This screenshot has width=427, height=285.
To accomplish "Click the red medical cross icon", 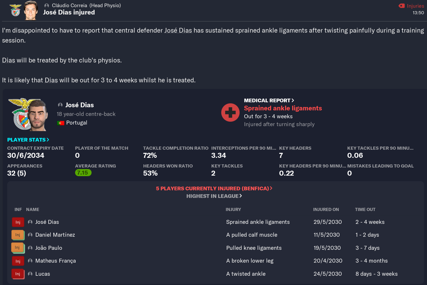I will (230, 112).
